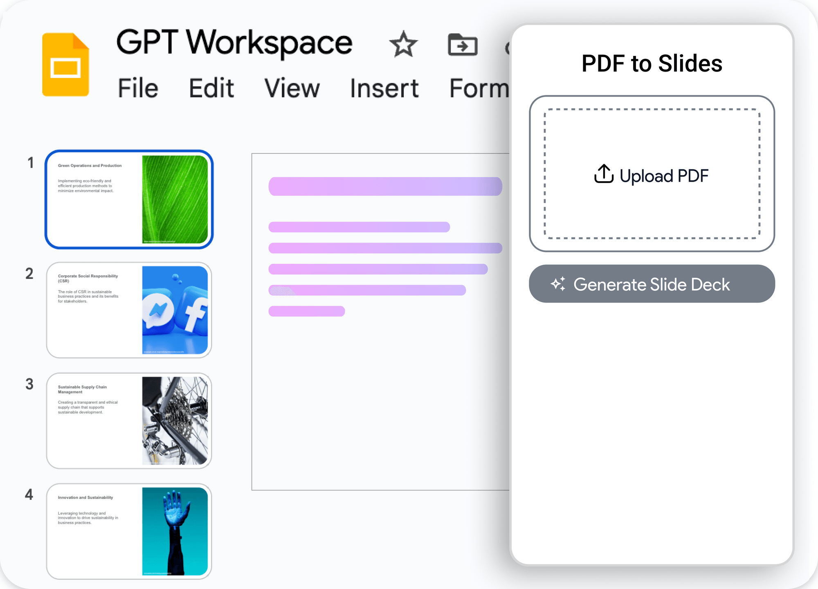This screenshot has width=818, height=589.
Task: Click the Google Slides logo icon
Action: click(65, 65)
